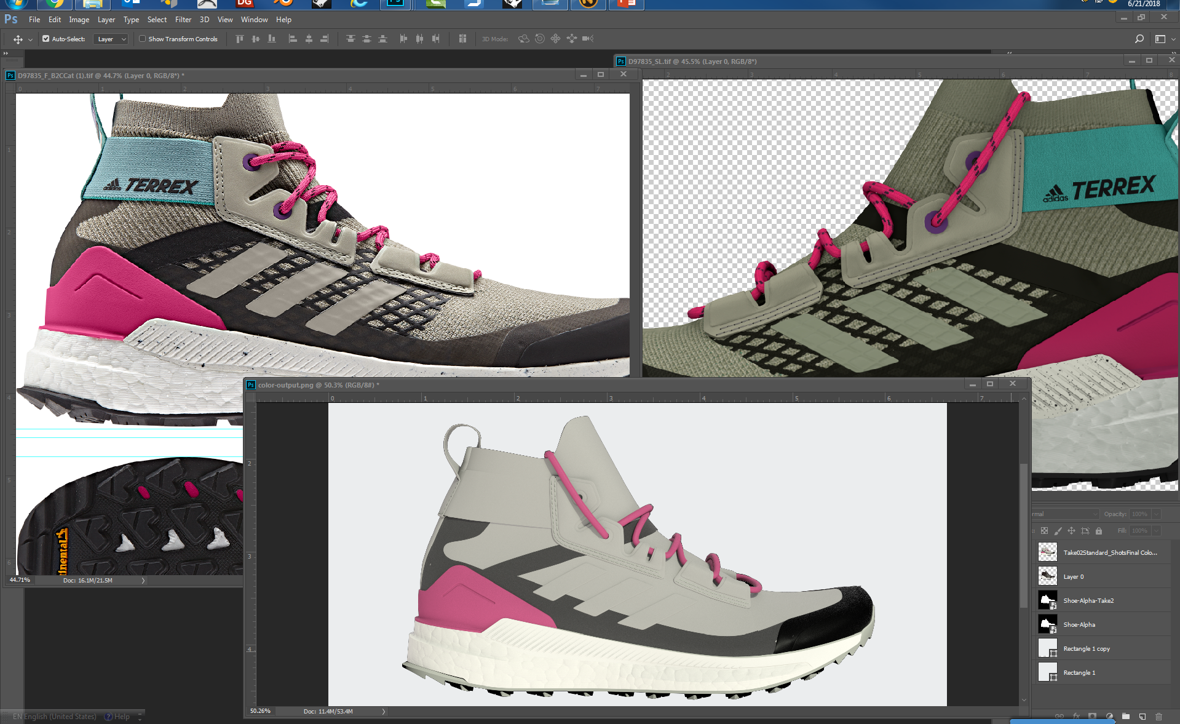Open the Image menu

(x=79, y=20)
